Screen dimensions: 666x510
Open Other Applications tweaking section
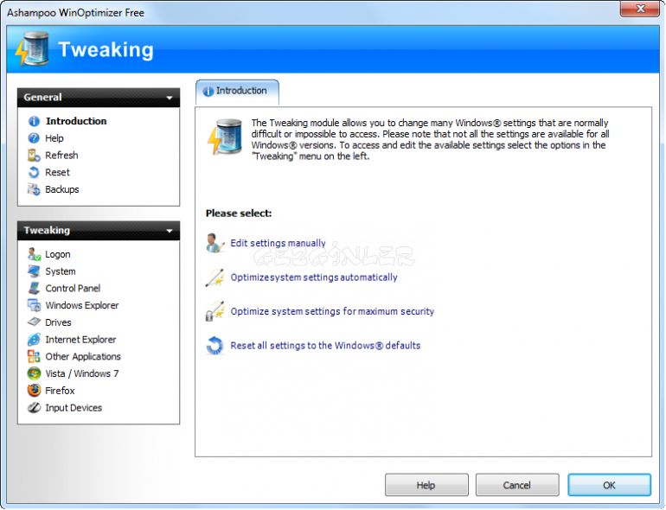(83, 356)
